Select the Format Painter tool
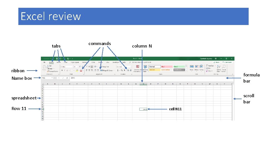Image resolution: width=267 pixels, height=150 pixels. (53, 71)
